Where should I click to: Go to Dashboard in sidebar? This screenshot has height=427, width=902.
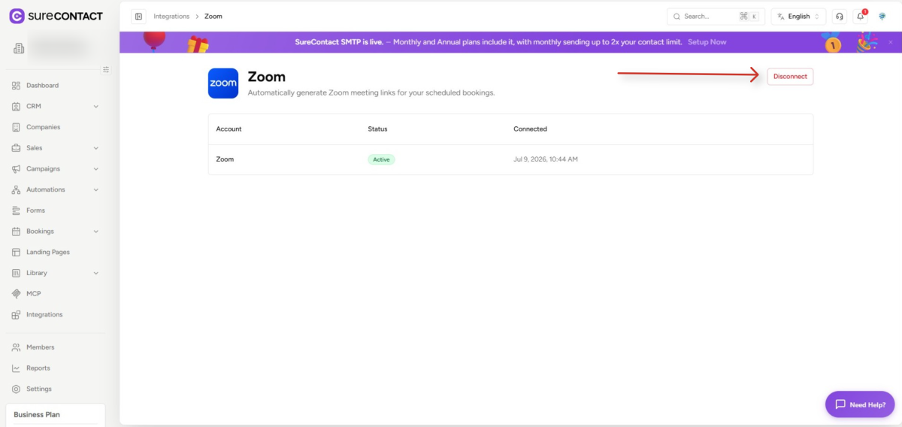[x=42, y=86]
